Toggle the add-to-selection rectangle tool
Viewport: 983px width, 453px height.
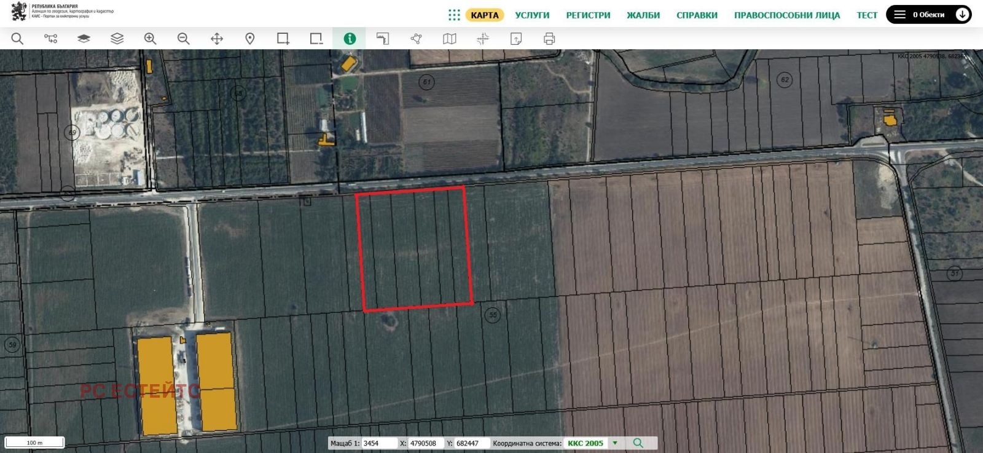click(283, 39)
